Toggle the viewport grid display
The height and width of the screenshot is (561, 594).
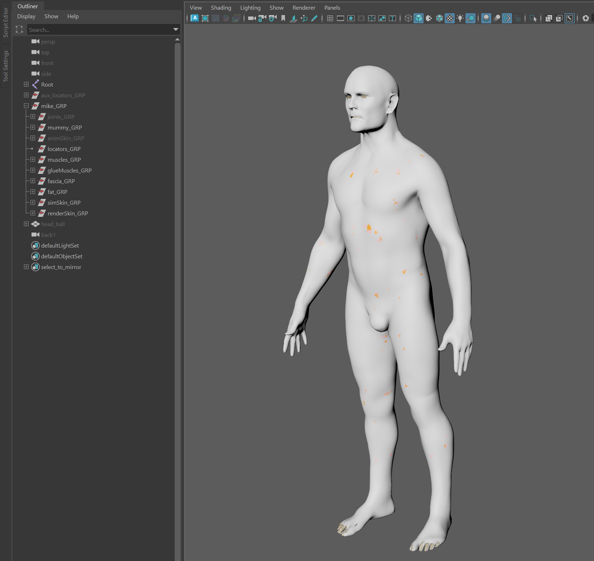330,18
